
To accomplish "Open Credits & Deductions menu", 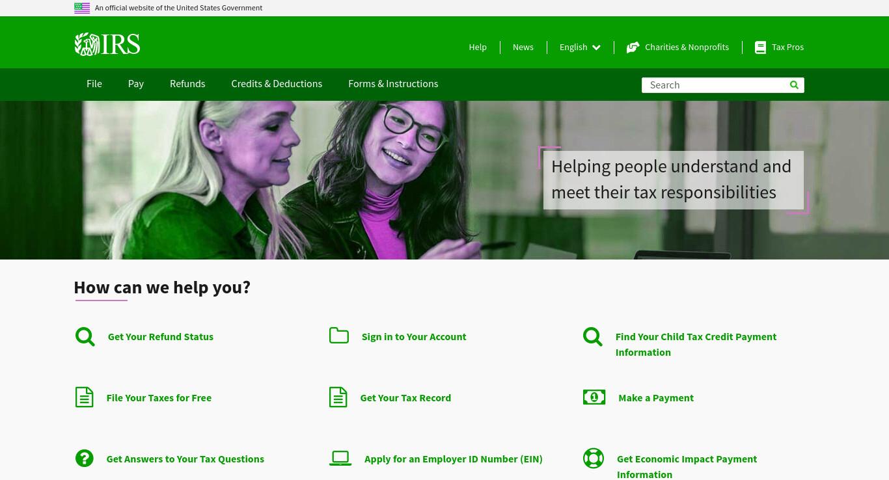I will coord(277,84).
